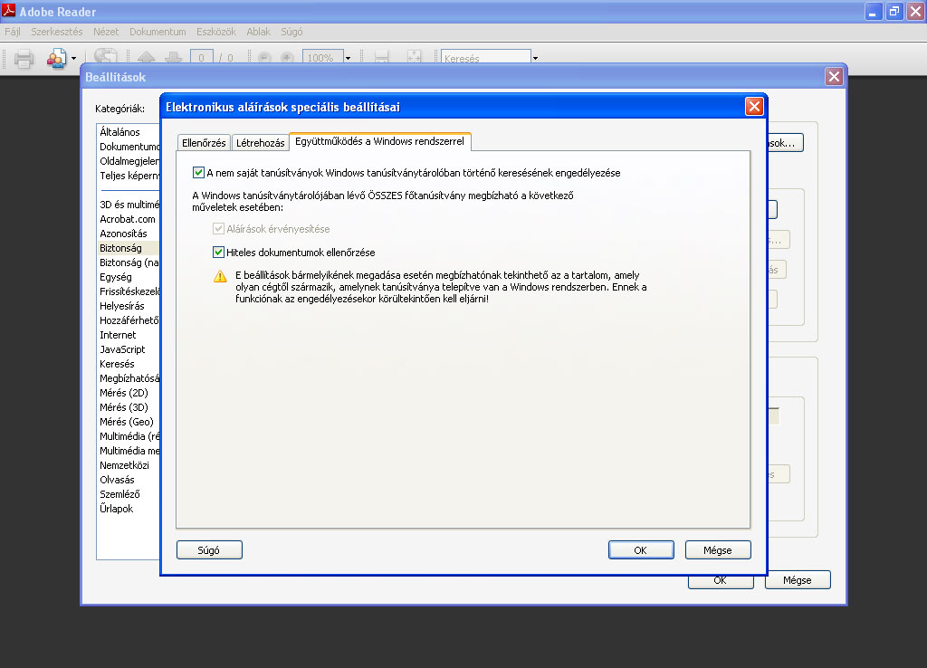The height and width of the screenshot is (668, 927).
Task: Select Hozzáférhetőség category
Action: coord(129,320)
